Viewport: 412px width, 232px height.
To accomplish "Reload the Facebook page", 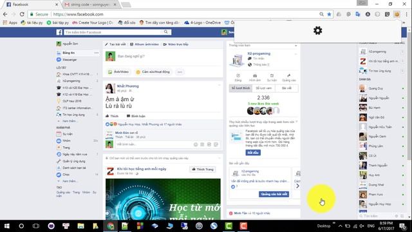I will click(x=22, y=14).
